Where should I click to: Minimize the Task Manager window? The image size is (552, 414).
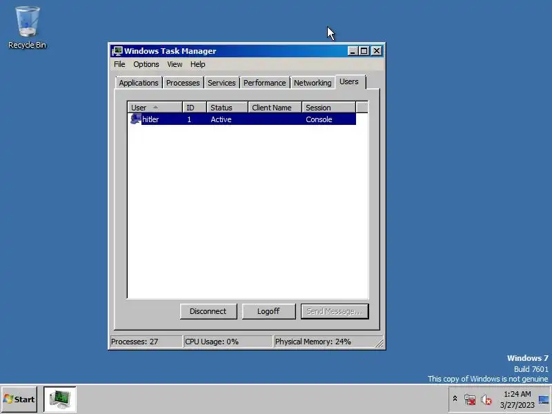(x=353, y=51)
